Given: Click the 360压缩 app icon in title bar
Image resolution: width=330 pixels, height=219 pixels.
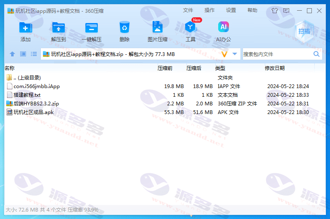Looking at the screenshot, I should tap(11, 11).
